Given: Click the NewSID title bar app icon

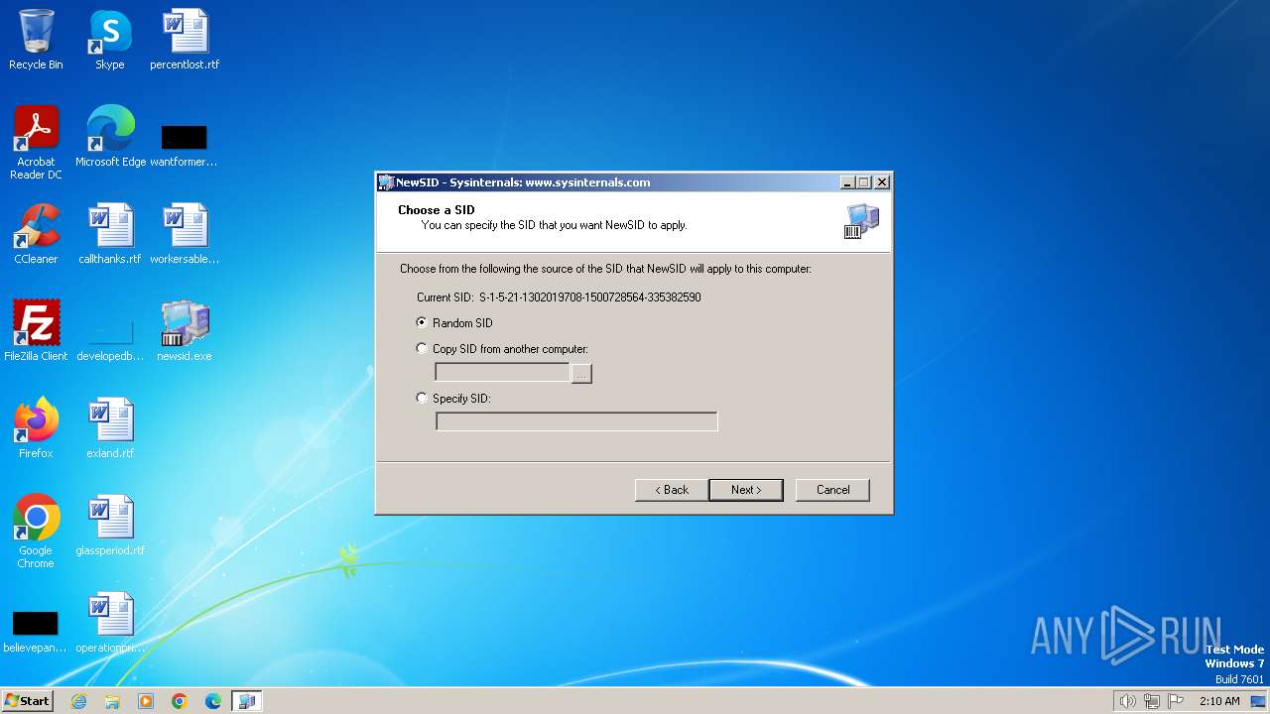Looking at the screenshot, I should click(x=386, y=182).
